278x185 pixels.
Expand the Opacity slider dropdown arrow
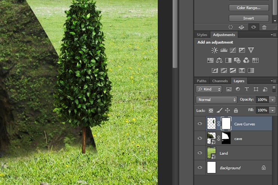[x=272, y=100]
